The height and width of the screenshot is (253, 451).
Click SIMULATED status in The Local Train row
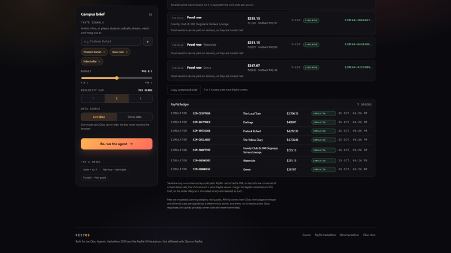click(x=323, y=113)
